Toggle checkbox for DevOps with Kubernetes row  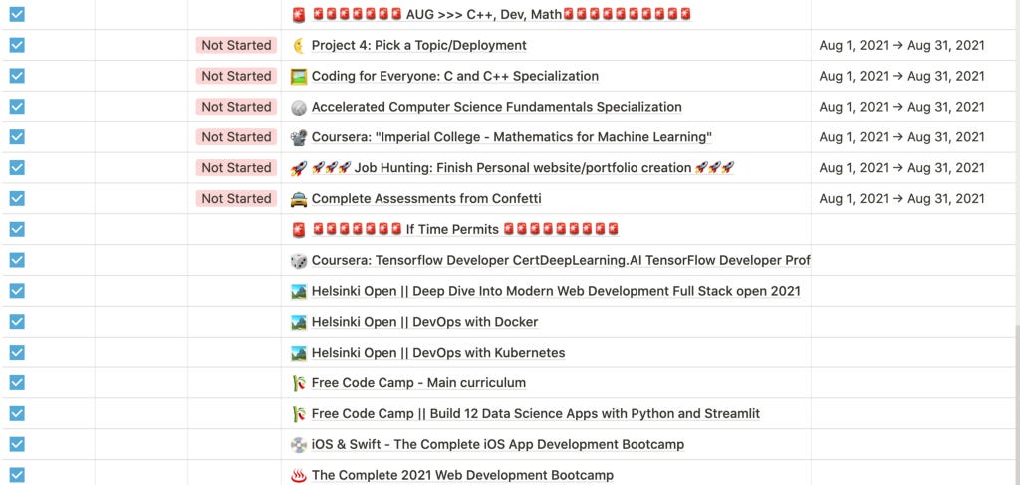coord(17,353)
